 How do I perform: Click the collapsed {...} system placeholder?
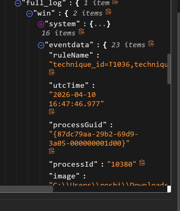tap(100, 24)
